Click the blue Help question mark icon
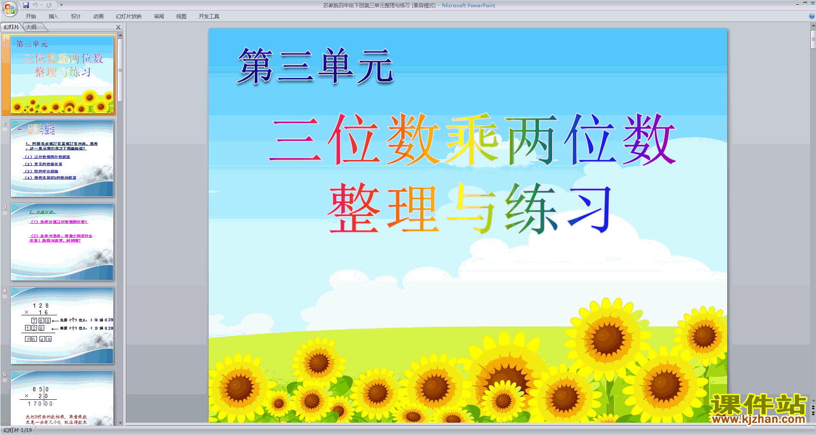816x435 pixels. [811, 16]
